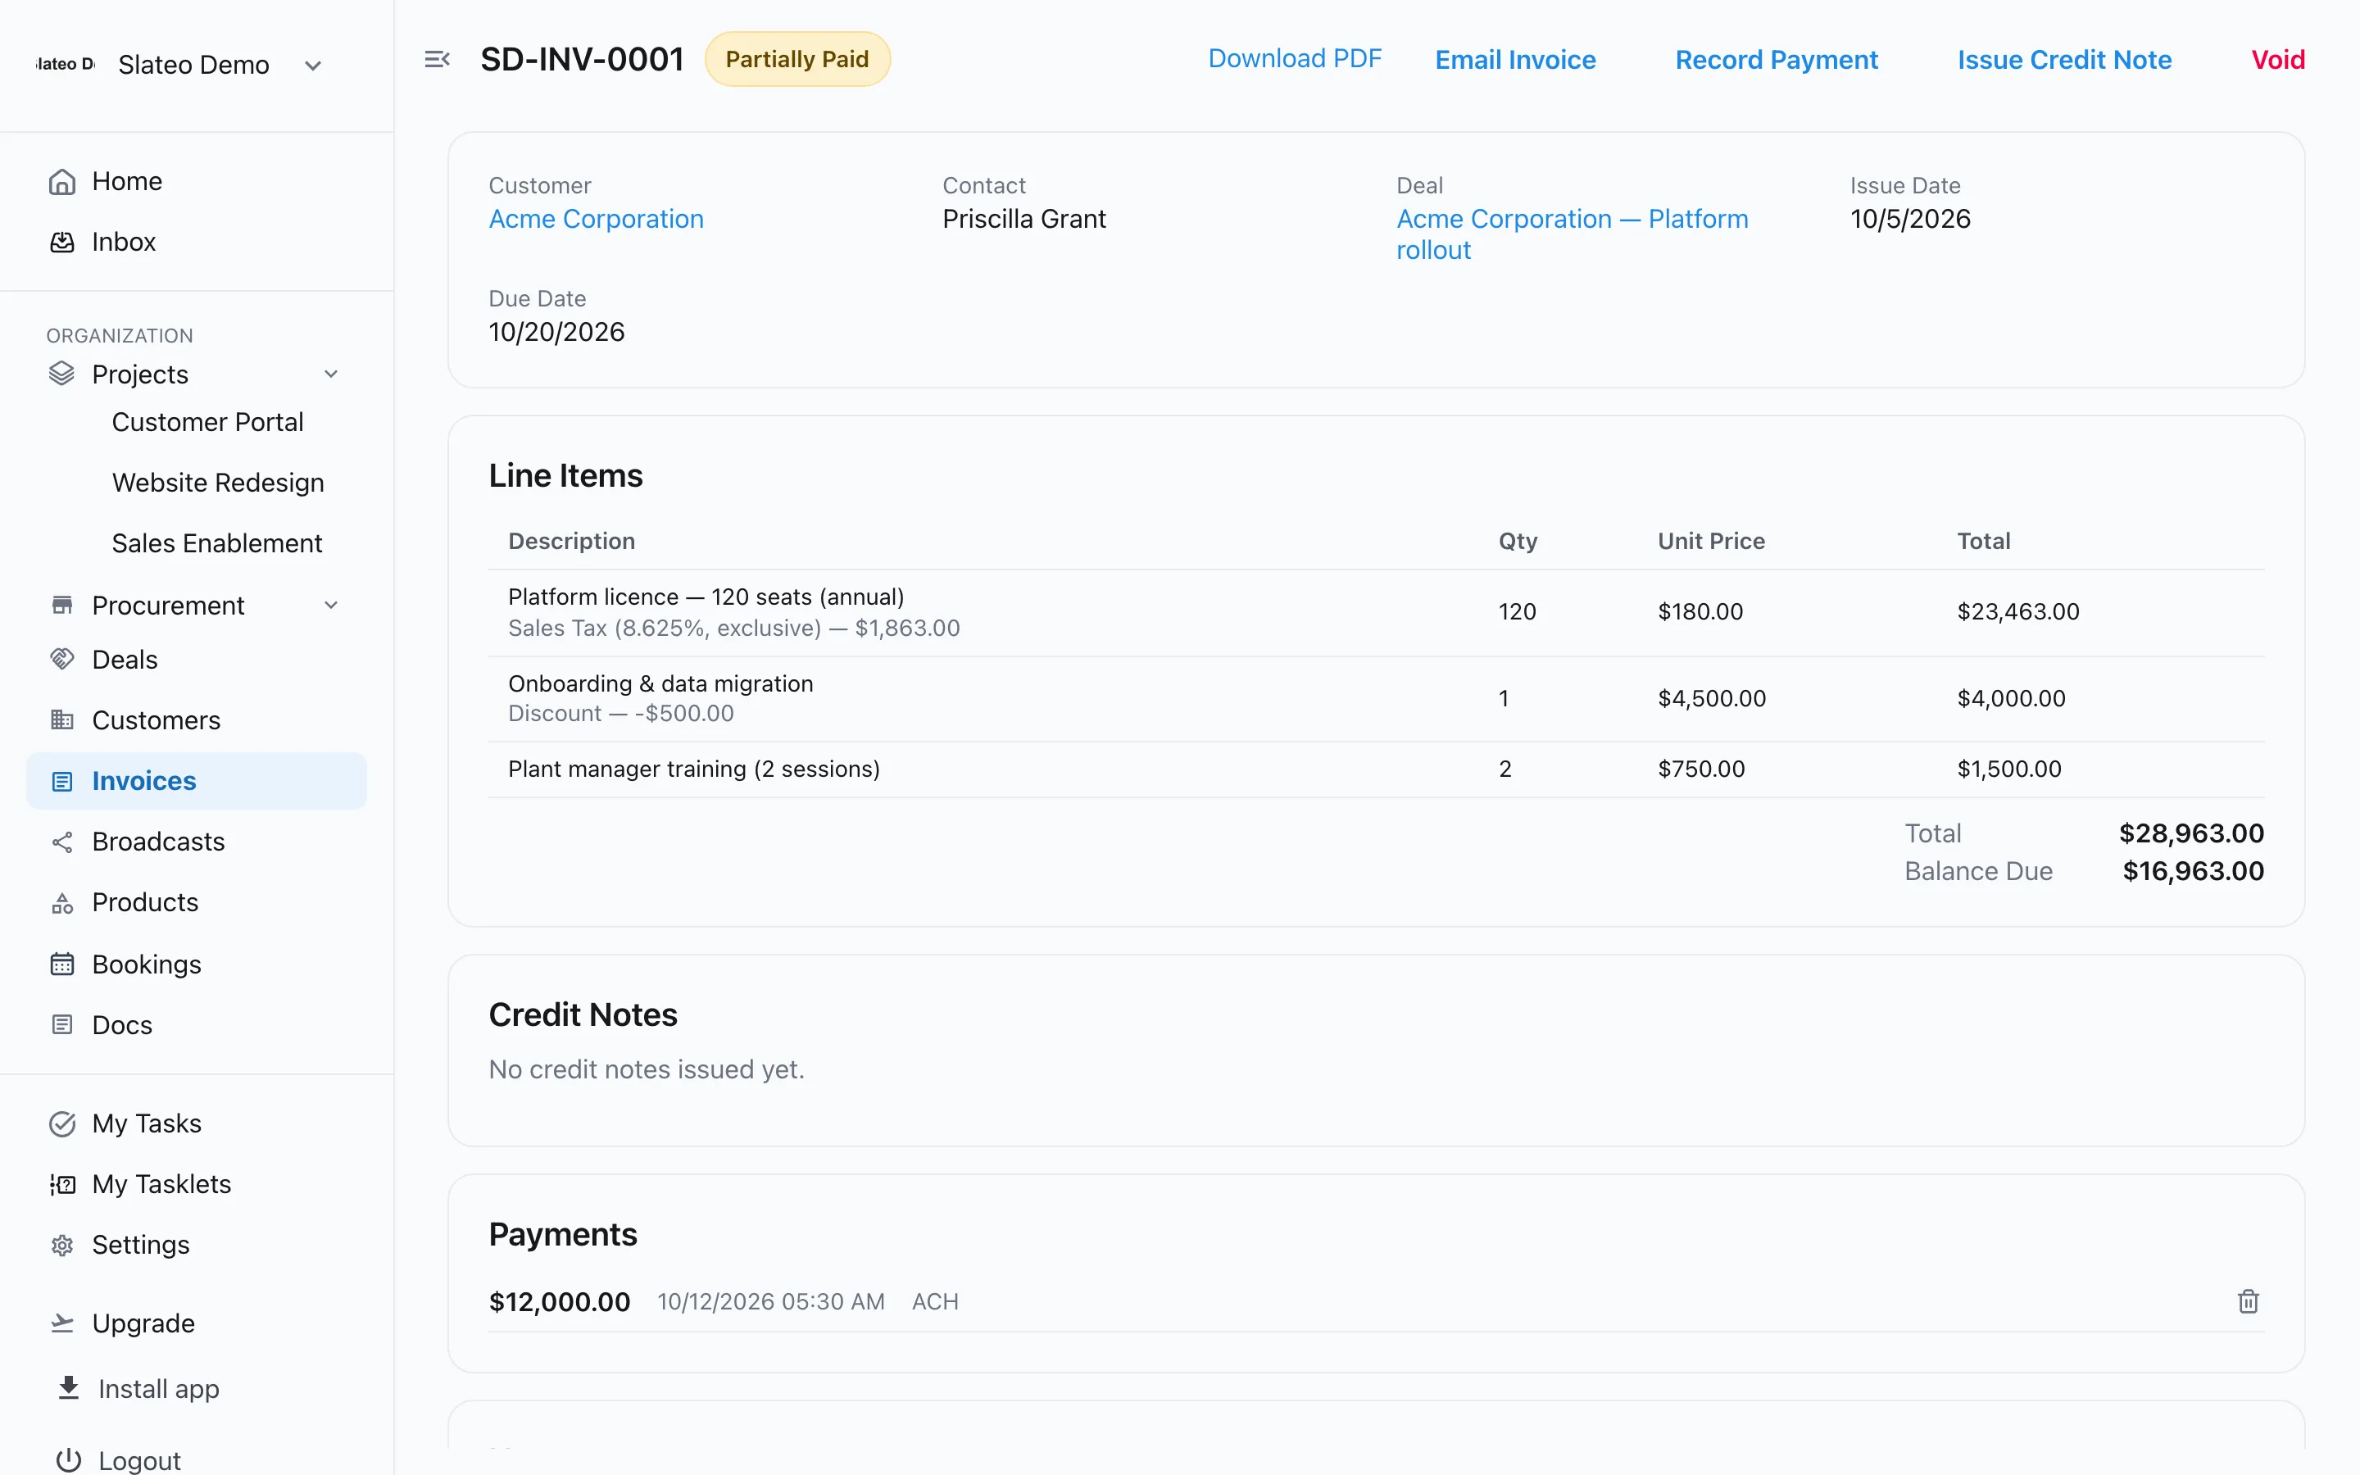Open the Slateo Demo workspace dropdown
Viewport: 2360px width, 1475px height.
coord(313,66)
